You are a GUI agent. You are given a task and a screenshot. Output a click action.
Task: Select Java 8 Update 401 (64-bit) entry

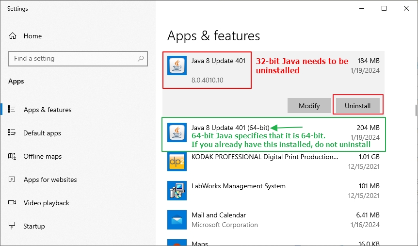point(273,134)
